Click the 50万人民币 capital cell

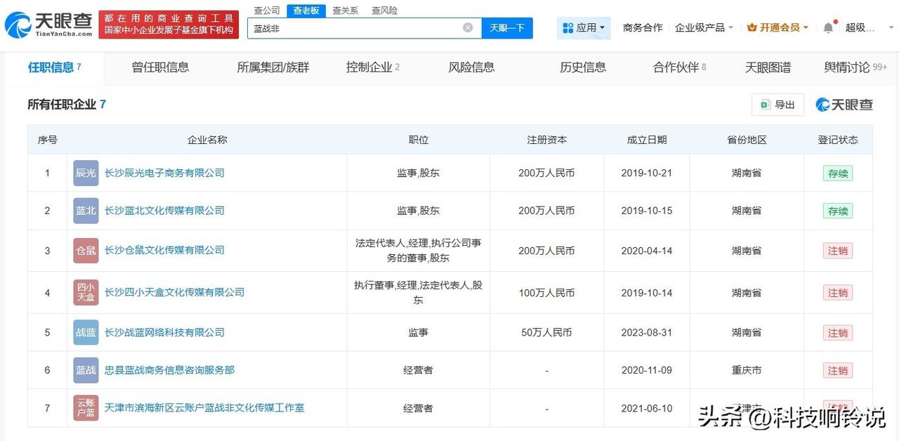click(546, 333)
